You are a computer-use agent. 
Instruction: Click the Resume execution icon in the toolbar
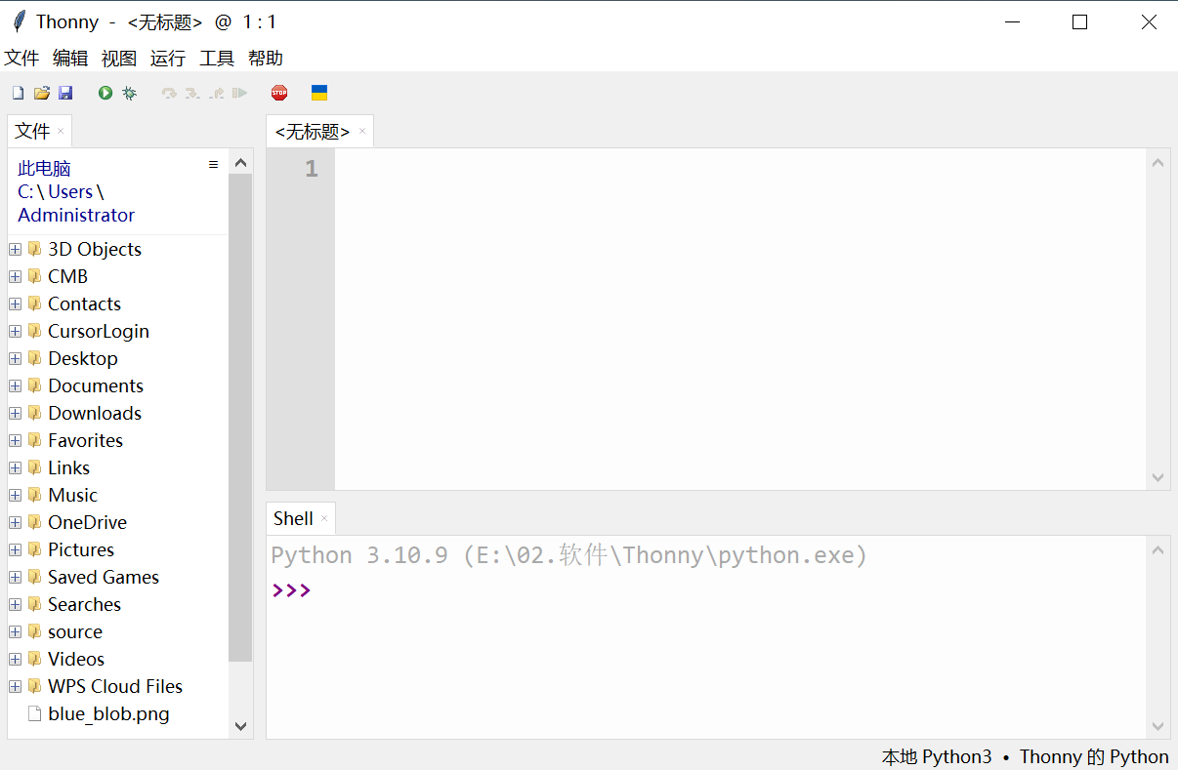pos(240,93)
